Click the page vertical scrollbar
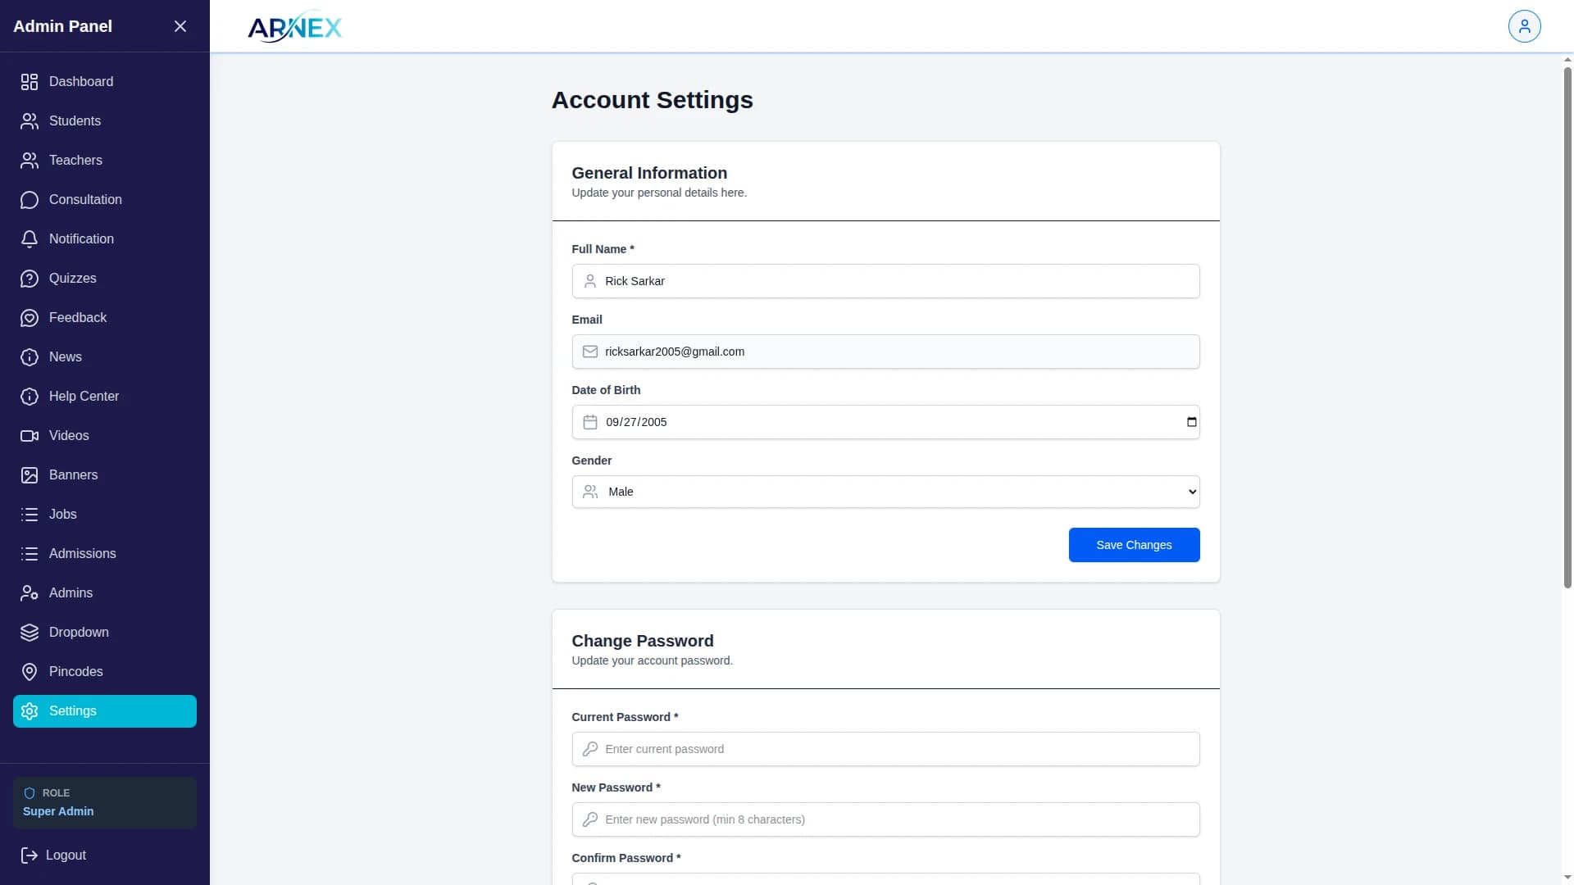Screen dimensions: 1574x885 (1567, 328)
